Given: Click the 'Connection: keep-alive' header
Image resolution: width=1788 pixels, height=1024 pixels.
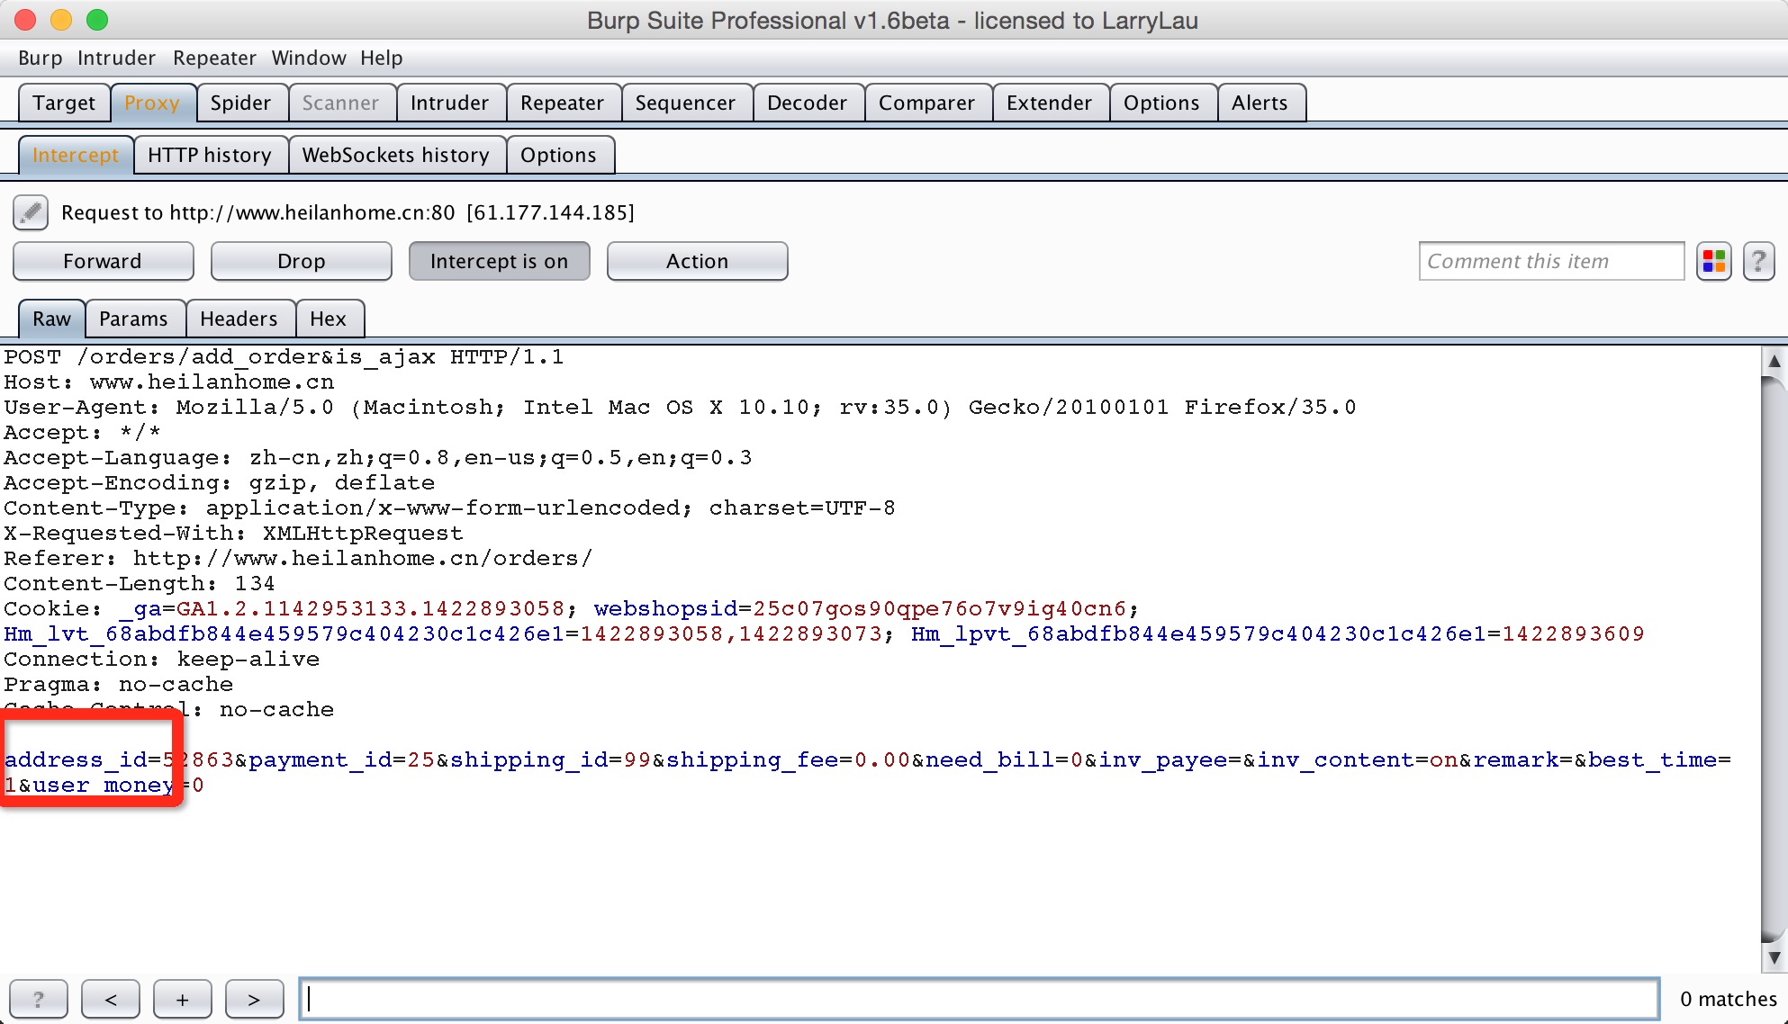Looking at the screenshot, I should click(161, 660).
